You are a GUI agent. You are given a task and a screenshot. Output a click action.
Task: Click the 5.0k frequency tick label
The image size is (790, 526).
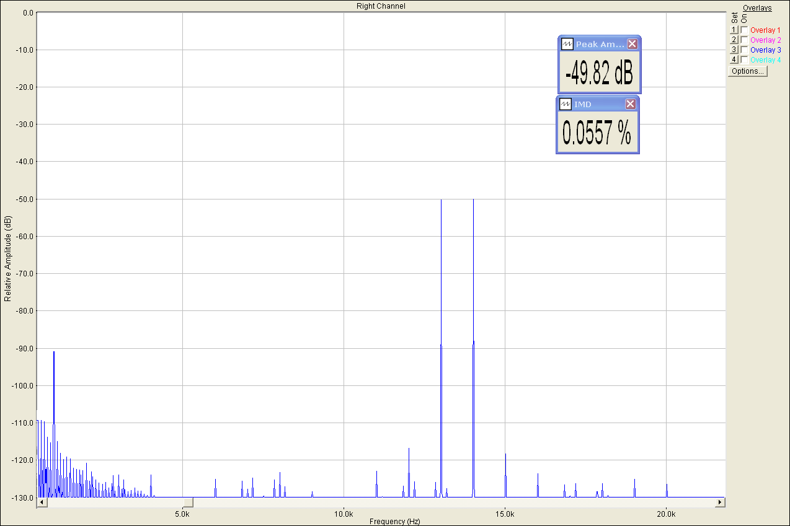click(182, 514)
